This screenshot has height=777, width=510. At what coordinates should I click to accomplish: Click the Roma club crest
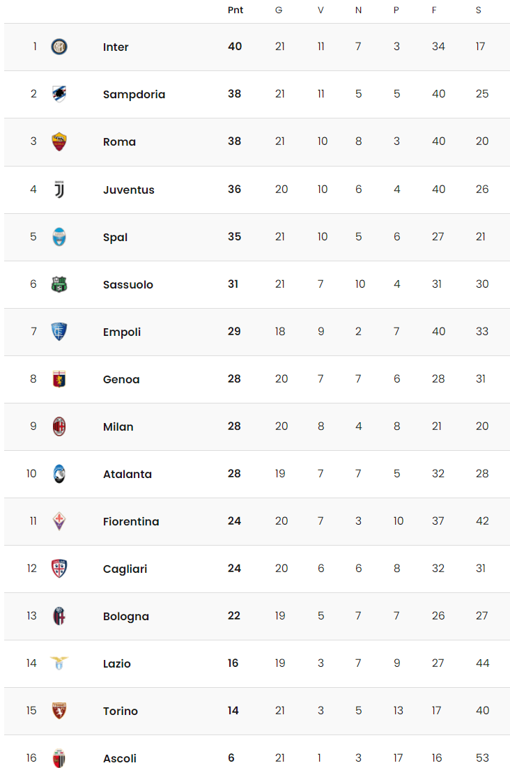(x=59, y=141)
